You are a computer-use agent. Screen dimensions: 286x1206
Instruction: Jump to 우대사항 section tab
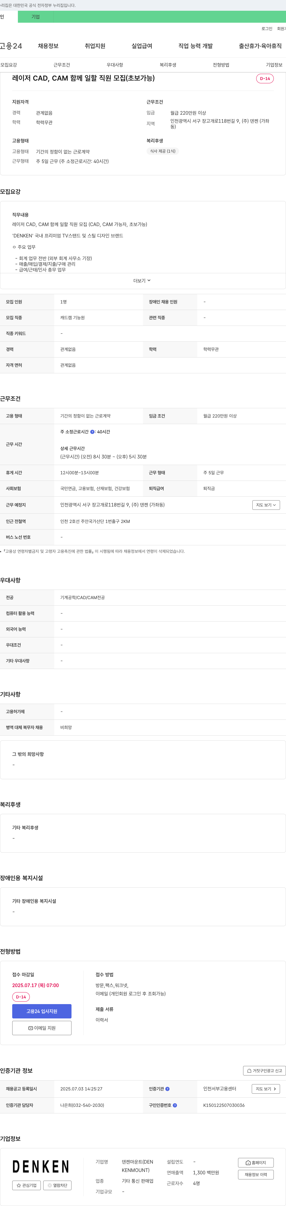click(x=115, y=65)
